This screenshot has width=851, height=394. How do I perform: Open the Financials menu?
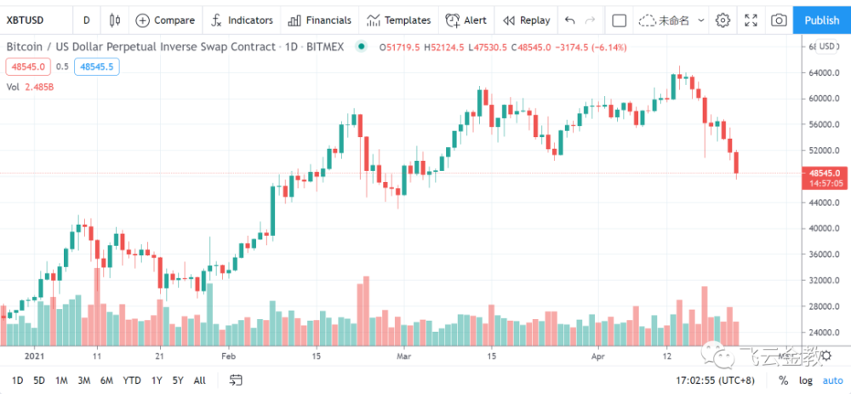(320, 20)
